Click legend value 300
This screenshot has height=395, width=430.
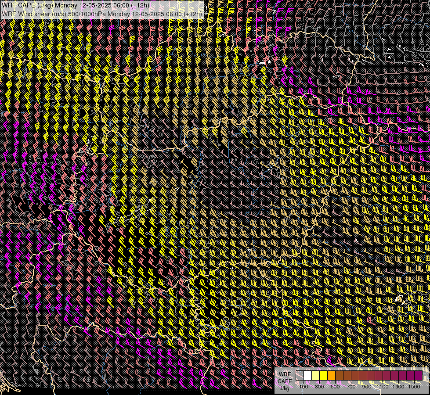coord(319,387)
